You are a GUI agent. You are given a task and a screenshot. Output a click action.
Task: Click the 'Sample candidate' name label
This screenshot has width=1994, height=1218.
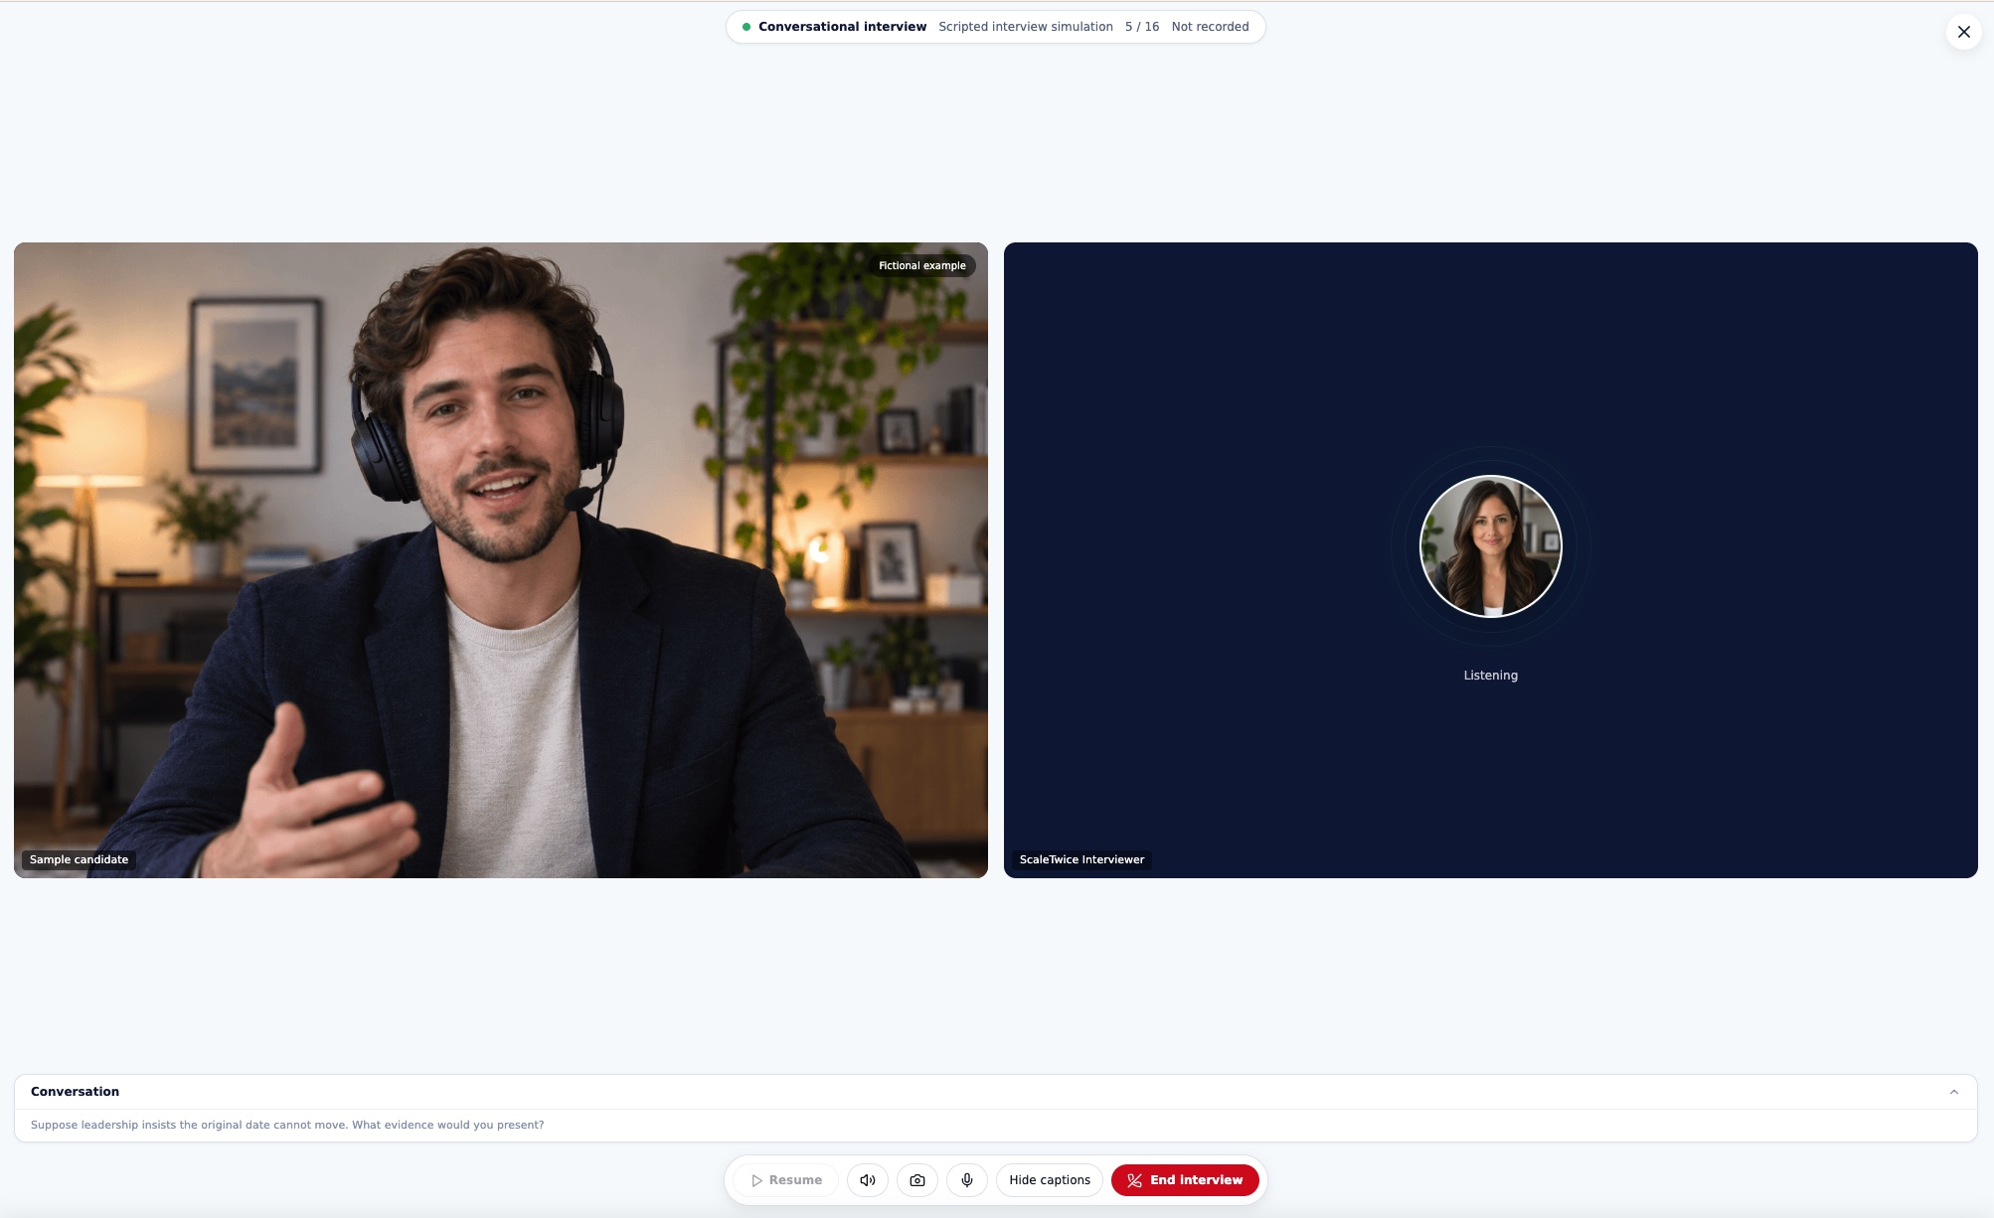[x=79, y=859]
